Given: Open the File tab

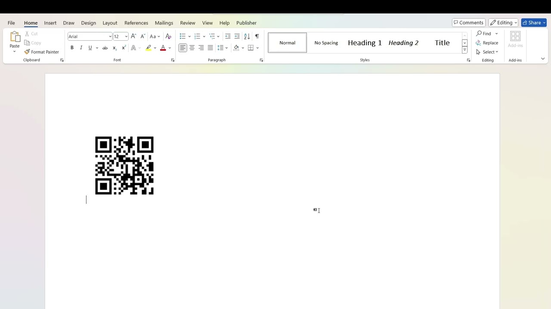Looking at the screenshot, I should pyautogui.click(x=11, y=23).
